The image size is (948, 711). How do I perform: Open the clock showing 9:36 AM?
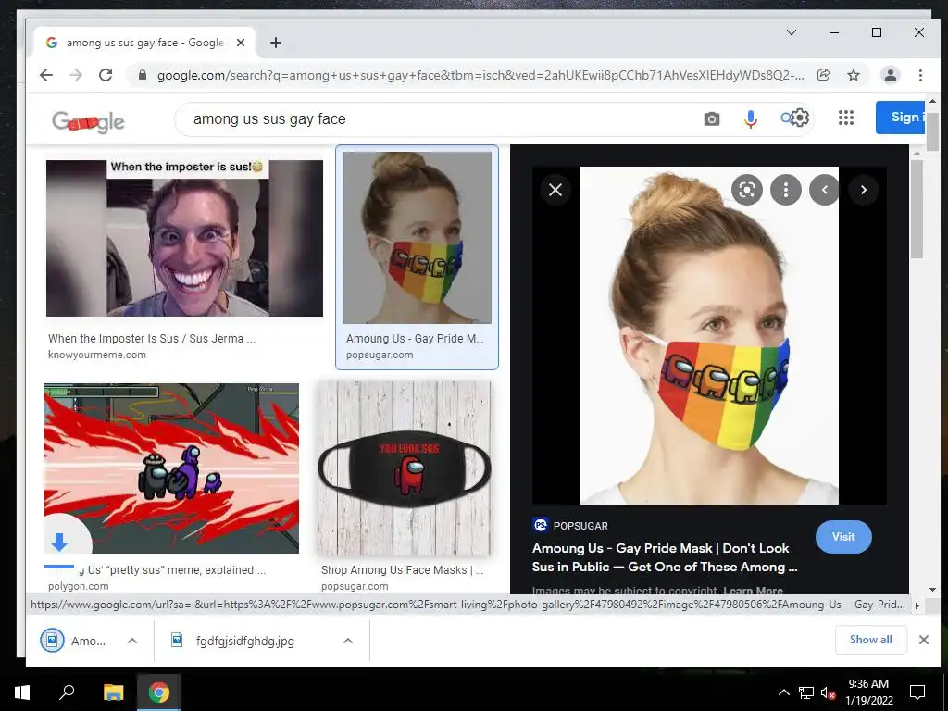pos(868,692)
